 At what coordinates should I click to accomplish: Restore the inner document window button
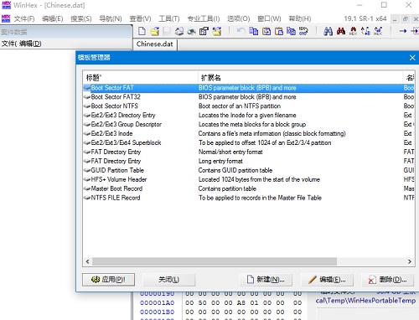tap(406, 19)
